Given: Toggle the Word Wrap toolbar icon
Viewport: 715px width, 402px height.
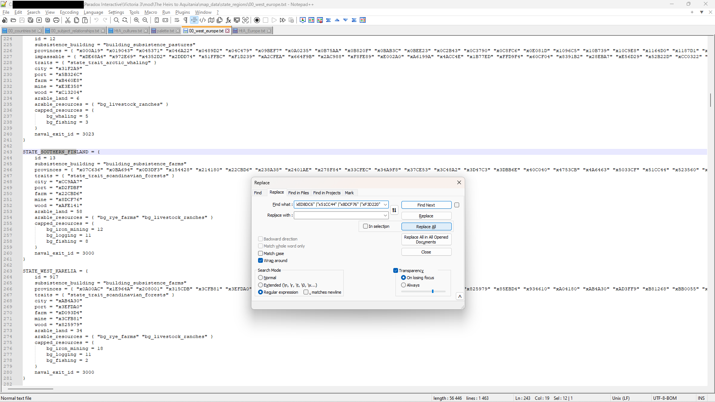Looking at the screenshot, I should (177, 20).
